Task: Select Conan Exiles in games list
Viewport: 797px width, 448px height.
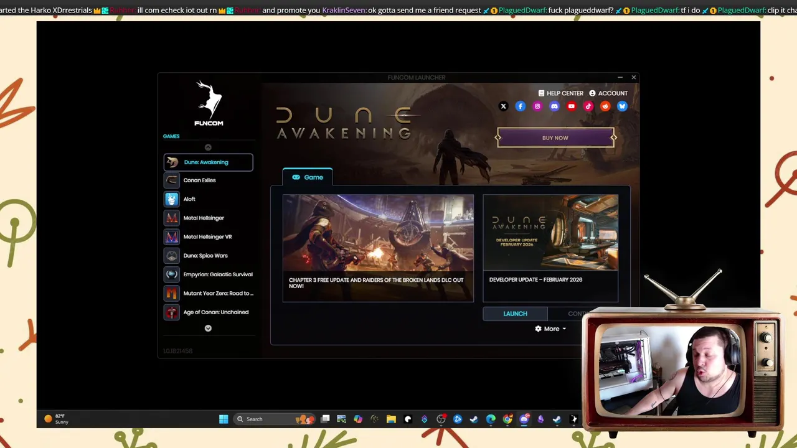Action: [x=208, y=180]
